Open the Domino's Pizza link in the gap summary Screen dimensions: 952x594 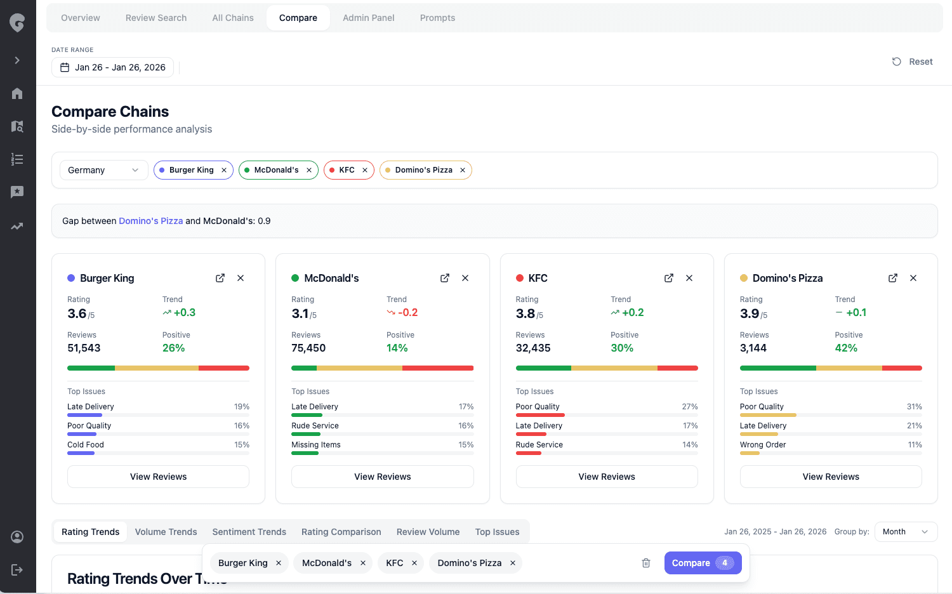151,221
